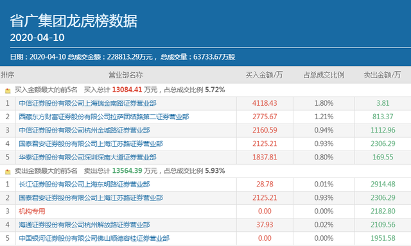Open 中信证券杭州金城路证券营业部 link
This screenshot has height=246, width=411.
tap(84, 130)
